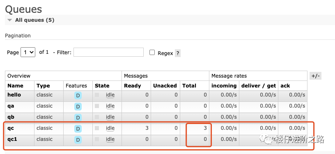Click idle state label of qb queue
The height and width of the screenshot is (154, 335).
110,117
